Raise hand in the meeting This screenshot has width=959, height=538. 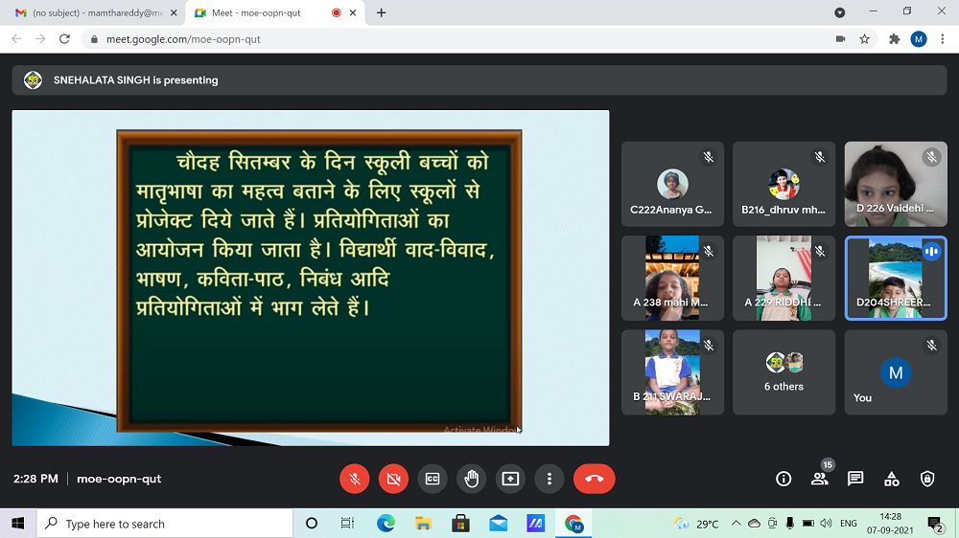471,479
